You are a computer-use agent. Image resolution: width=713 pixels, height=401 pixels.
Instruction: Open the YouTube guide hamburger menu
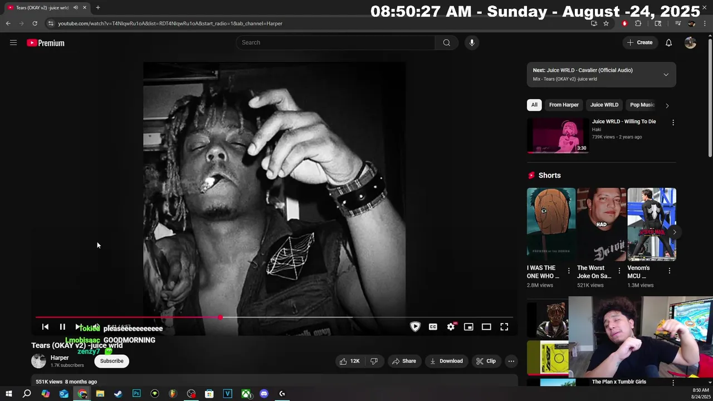(13, 43)
